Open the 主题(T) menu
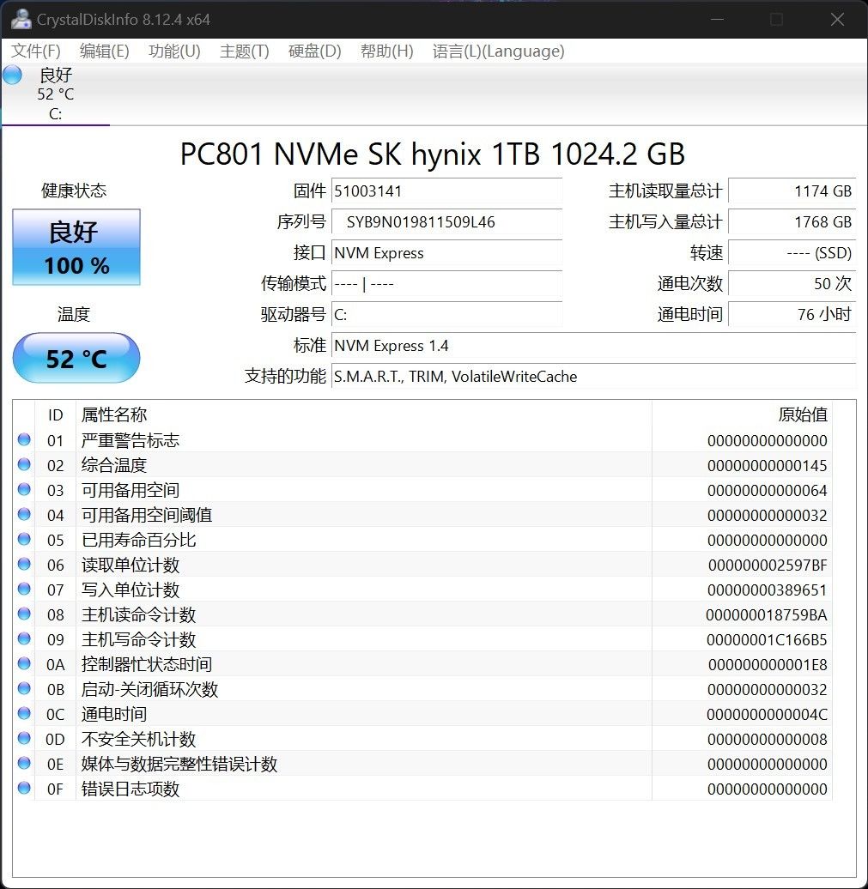The width and height of the screenshot is (868, 889). coord(245,51)
